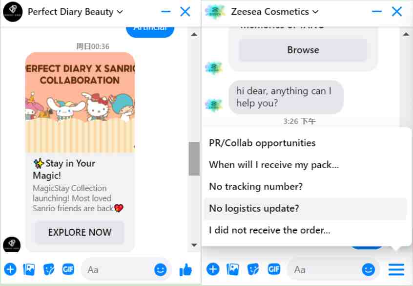This screenshot has width=413, height=286.
Task: Focus the Aa message field in Zeesea chat
Action: pyautogui.click(x=325, y=269)
